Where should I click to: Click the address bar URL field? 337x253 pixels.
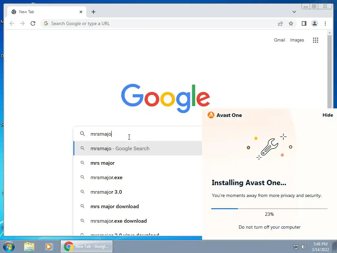click(x=159, y=23)
